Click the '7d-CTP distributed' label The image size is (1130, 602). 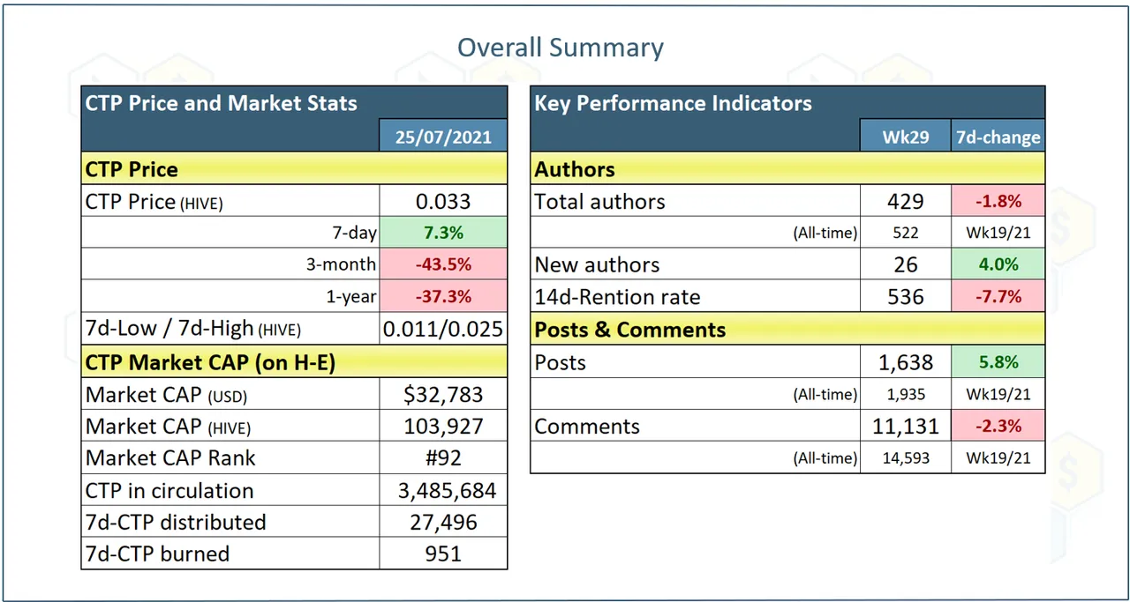[176, 523]
